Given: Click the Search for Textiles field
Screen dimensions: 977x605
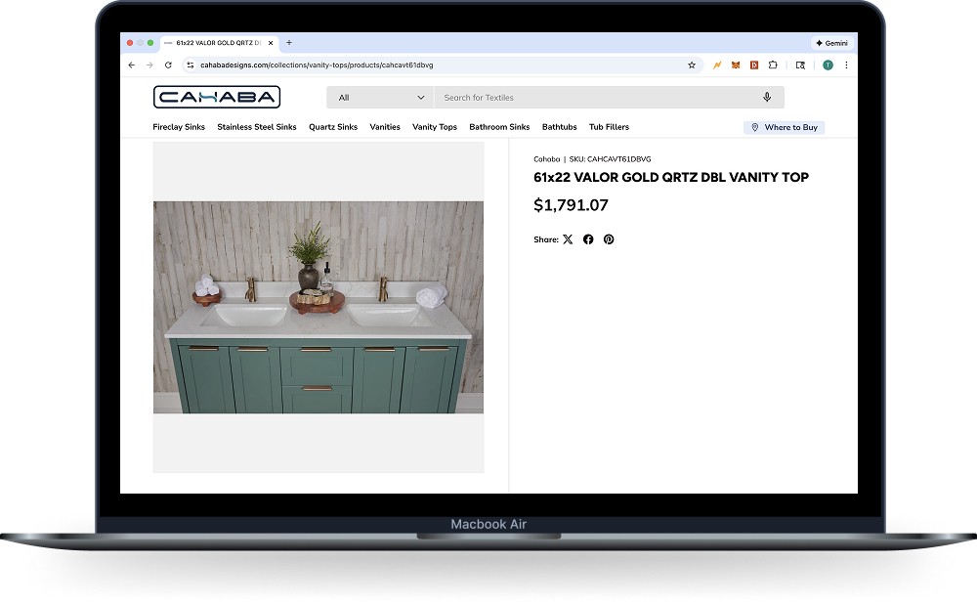Looking at the screenshot, I should 596,98.
